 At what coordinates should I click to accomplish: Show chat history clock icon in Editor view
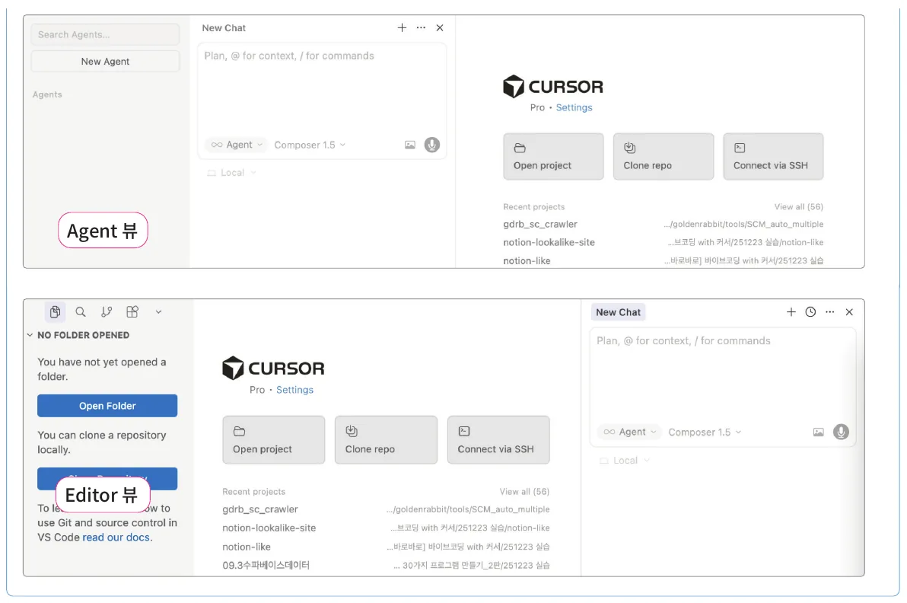click(x=810, y=312)
